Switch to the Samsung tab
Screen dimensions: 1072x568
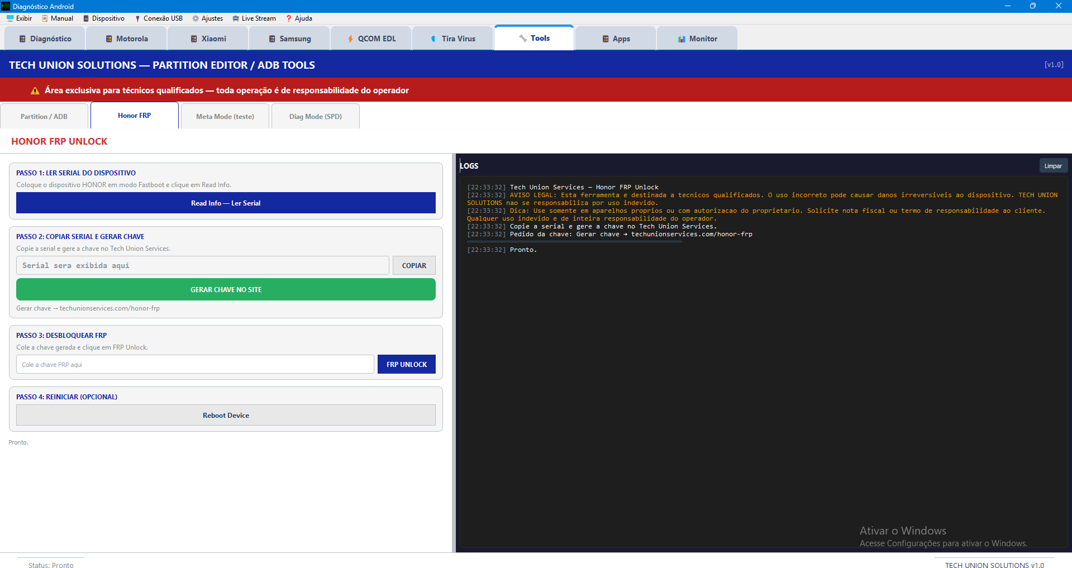pyautogui.click(x=289, y=39)
